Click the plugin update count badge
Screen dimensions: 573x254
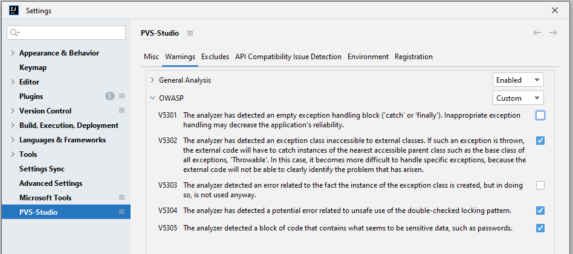tap(109, 97)
